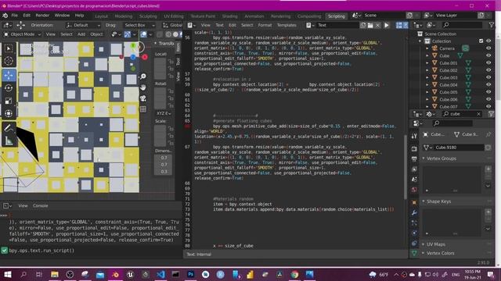Screen dimensions: 501x281
Task: Click the Windows Start button
Action: [x=8, y=274]
